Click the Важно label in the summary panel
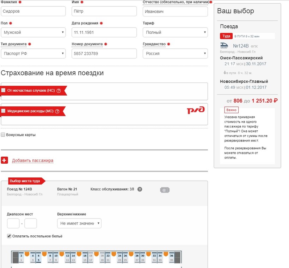The image size is (289, 268). [231, 110]
